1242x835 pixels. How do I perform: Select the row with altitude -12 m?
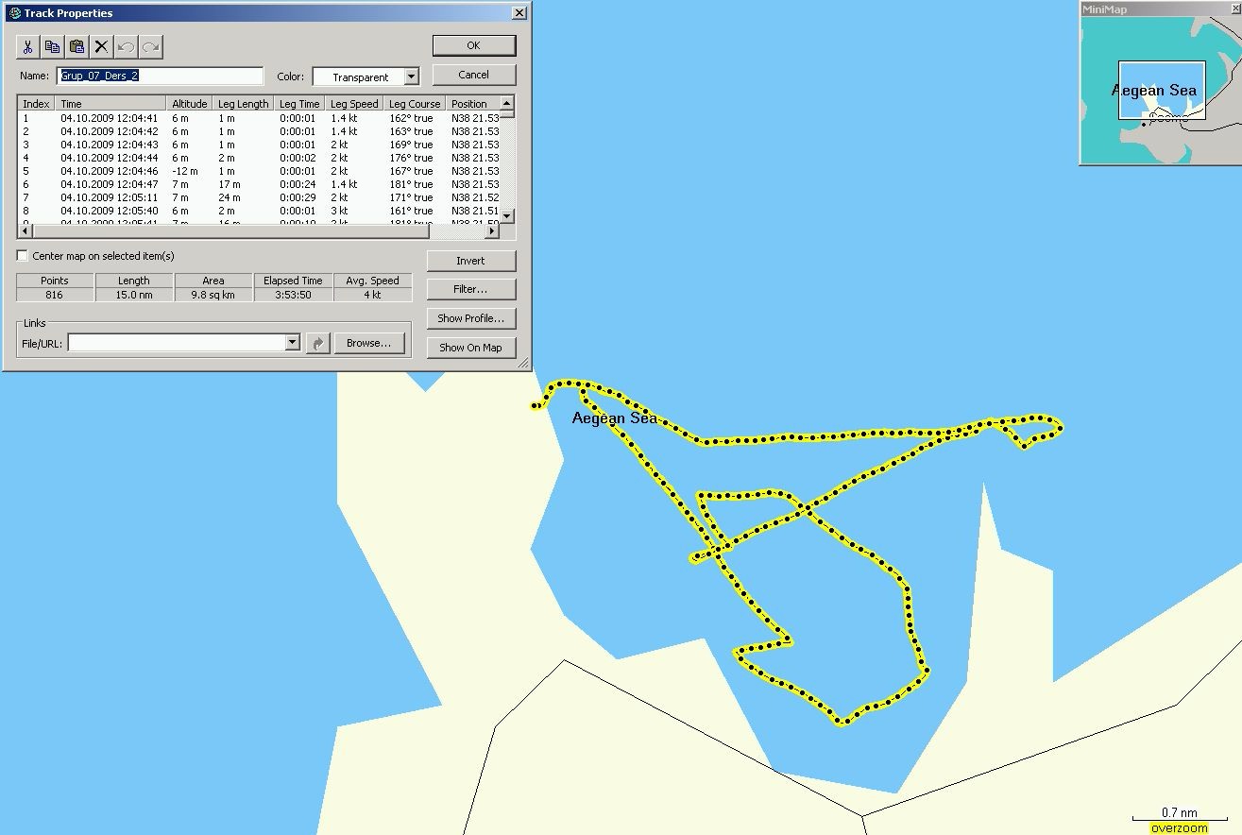[x=259, y=171]
